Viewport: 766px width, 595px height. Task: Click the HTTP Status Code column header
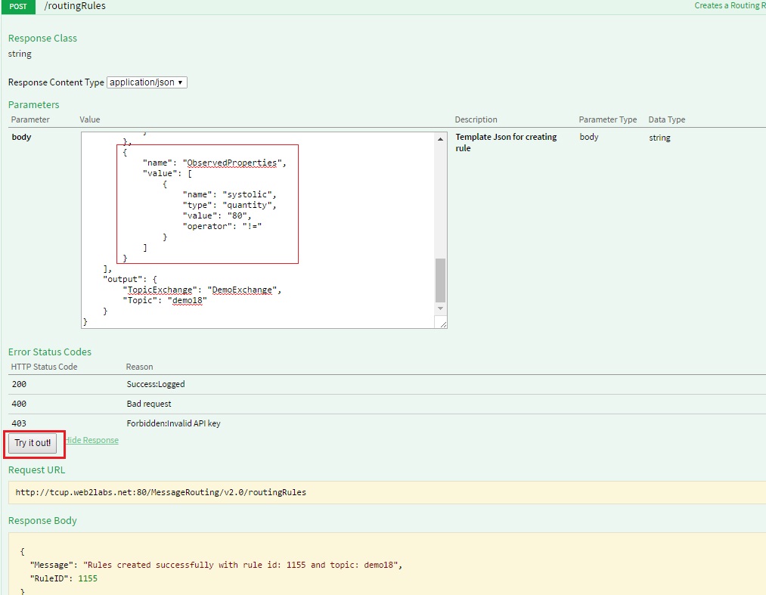click(44, 367)
